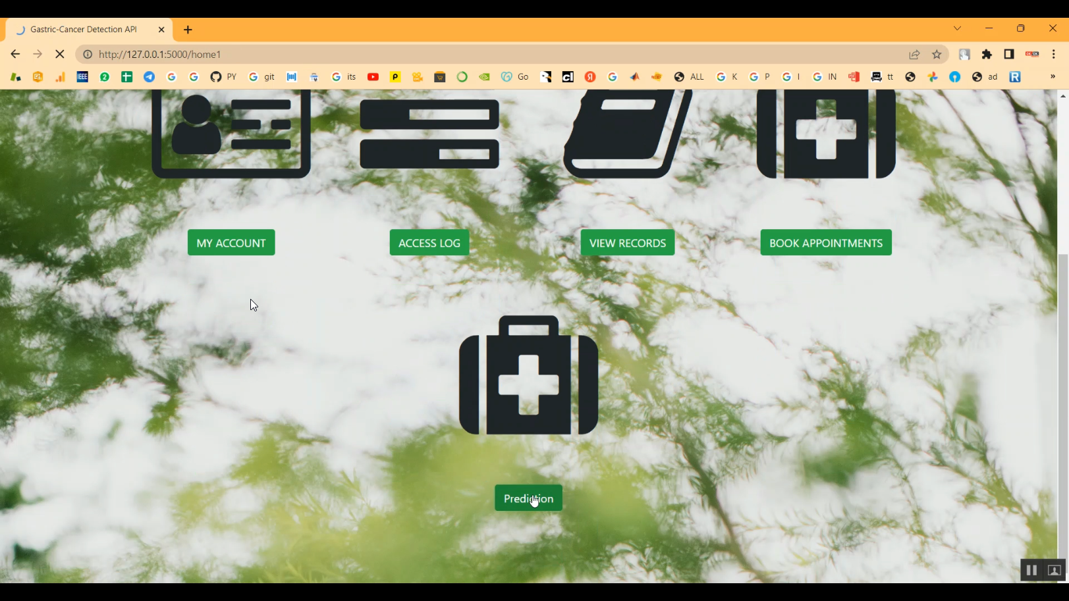The height and width of the screenshot is (601, 1069).
Task: Stop page loading with the X button
Action: coord(59,55)
